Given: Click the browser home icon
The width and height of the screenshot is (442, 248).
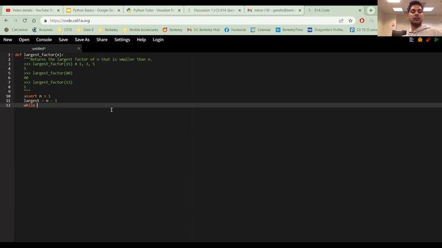Looking at the screenshot, I should point(34,21).
